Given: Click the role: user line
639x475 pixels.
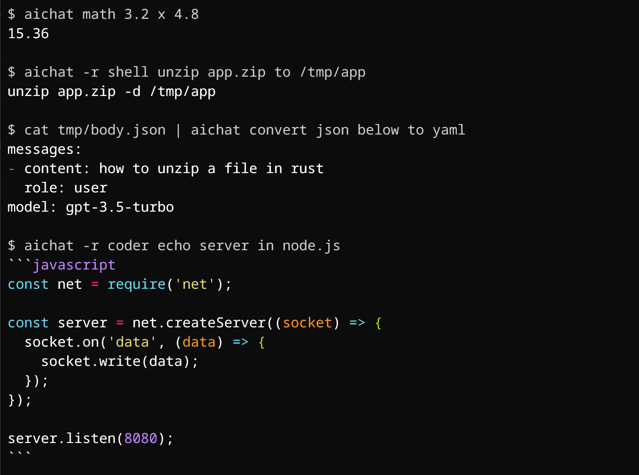Looking at the screenshot, I should [66, 188].
